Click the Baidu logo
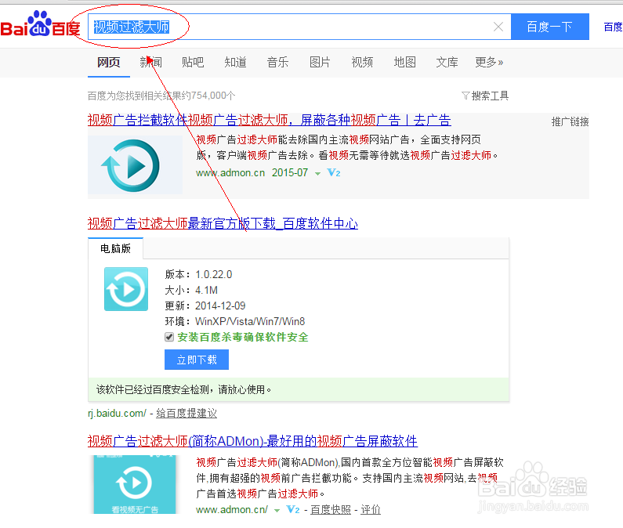 click(x=40, y=24)
